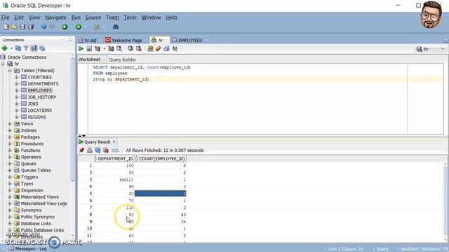Click the Run Script icon
The height and width of the screenshot is (252, 449).
[89, 48]
